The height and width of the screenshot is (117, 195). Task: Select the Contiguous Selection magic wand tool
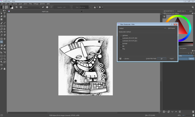coord(2,62)
